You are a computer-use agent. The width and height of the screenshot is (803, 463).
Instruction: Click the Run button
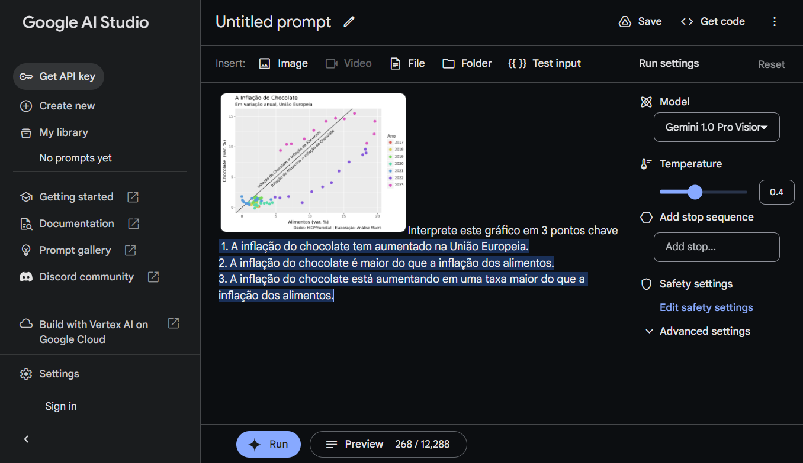point(268,445)
